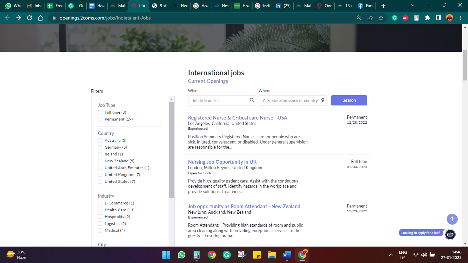The image size is (468, 263).
Task: Click the magnifier icon in What field
Action: pos(252,100)
